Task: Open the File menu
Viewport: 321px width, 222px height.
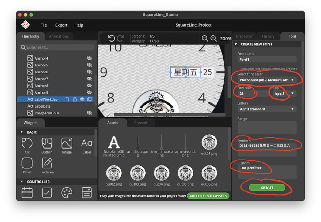Action: coord(44,25)
